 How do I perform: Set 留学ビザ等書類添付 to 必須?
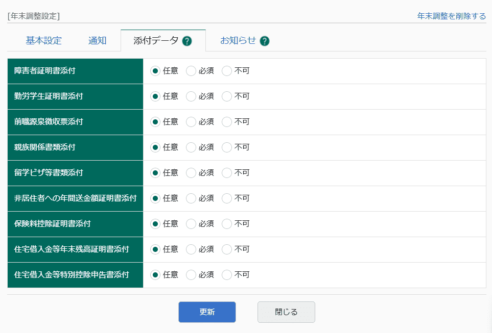(191, 173)
